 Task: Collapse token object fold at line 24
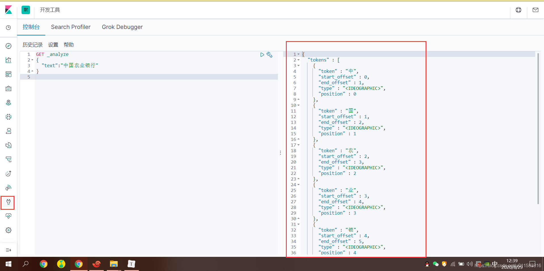click(298, 185)
